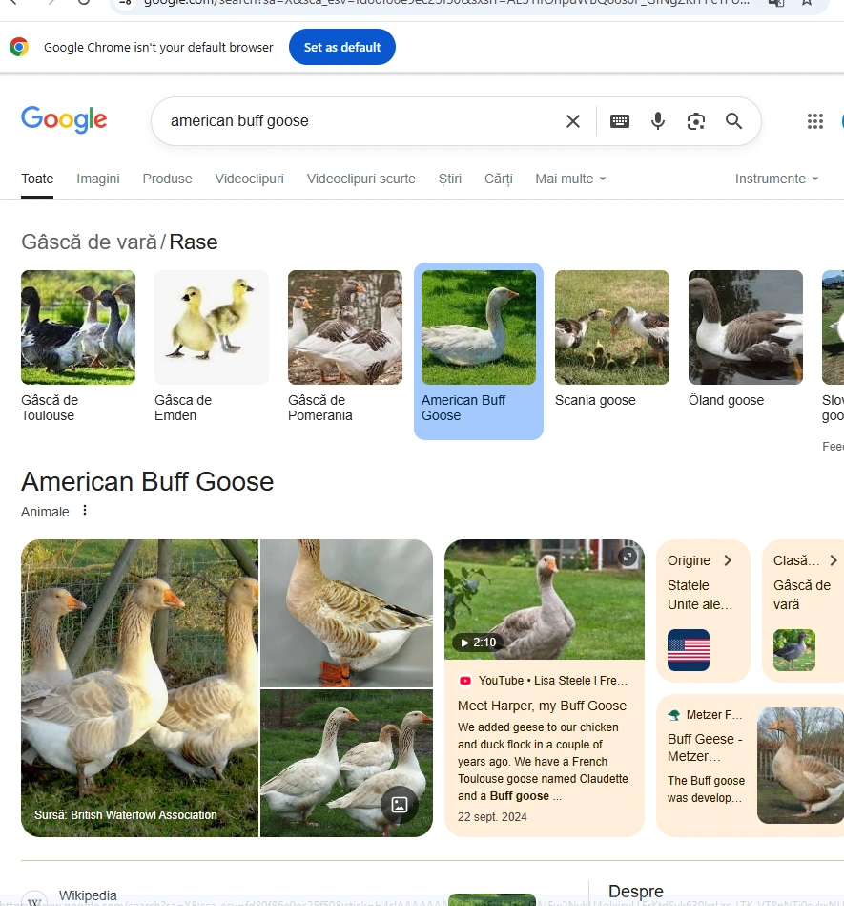The height and width of the screenshot is (906, 844).
Task: Open the Wikipedia result link
Action: [88, 895]
